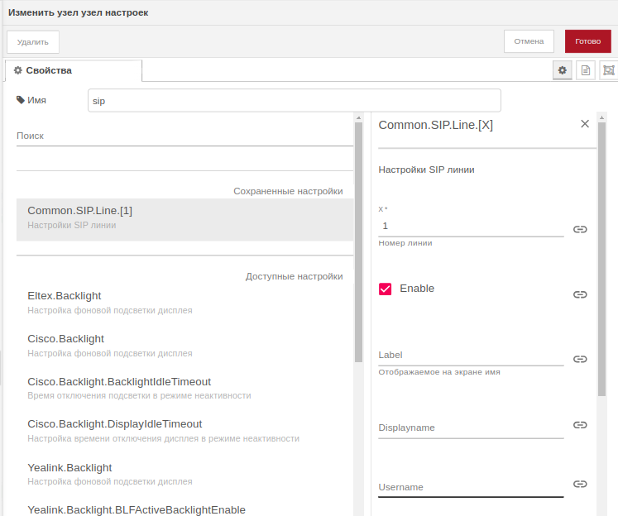Open node settings gear icon in tab bar
Screen dimensions: 618x516
563,71
